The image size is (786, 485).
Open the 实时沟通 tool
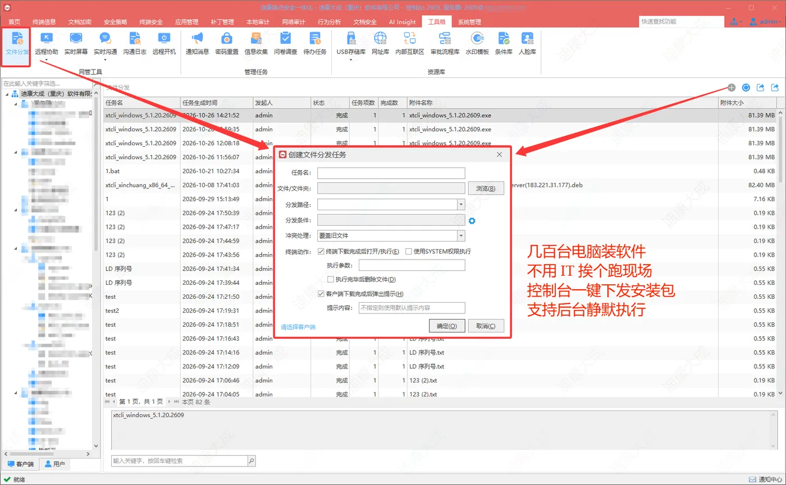point(105,44)
